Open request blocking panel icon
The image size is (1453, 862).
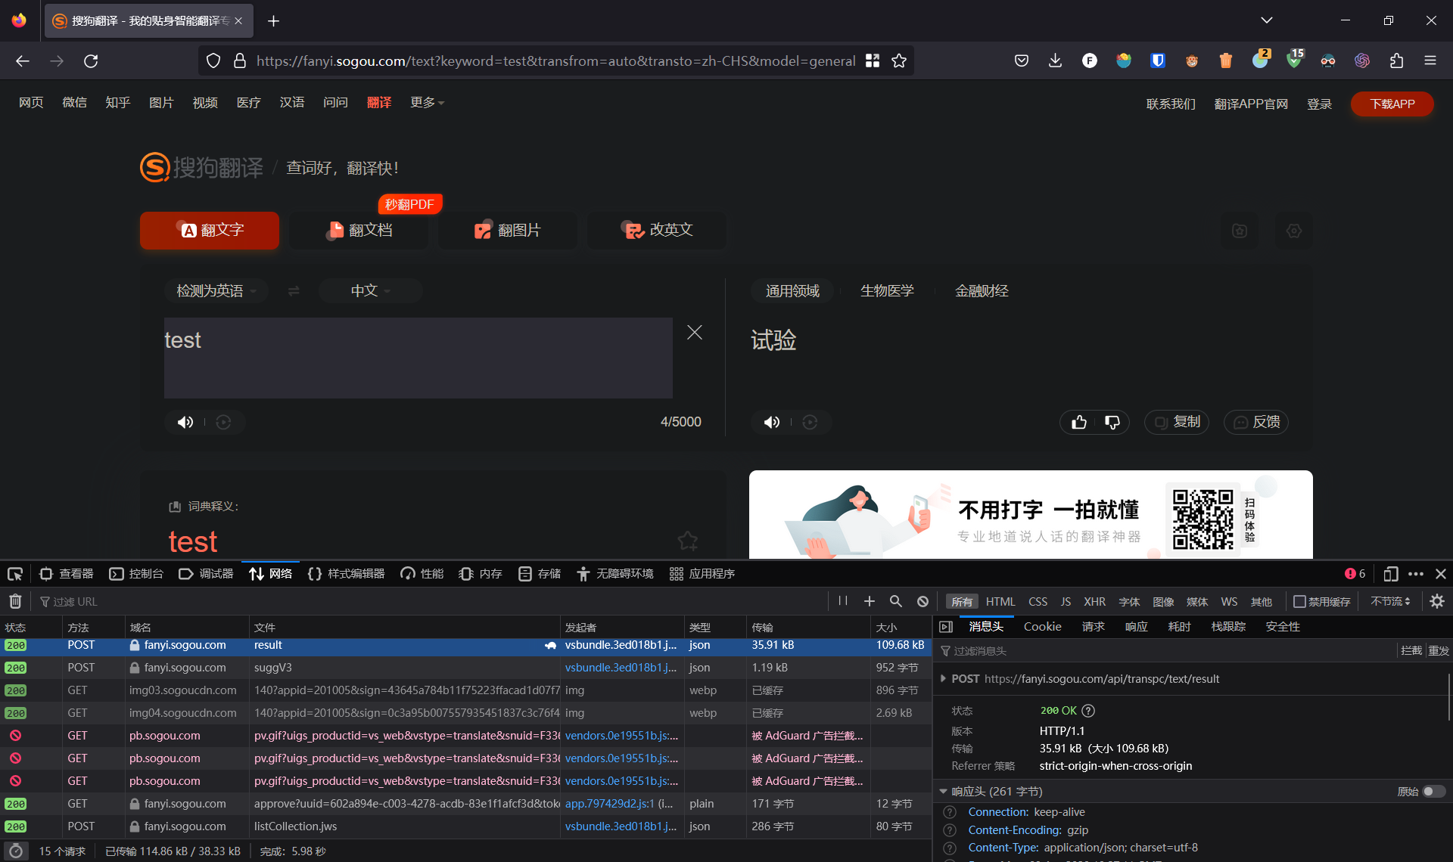923,601
